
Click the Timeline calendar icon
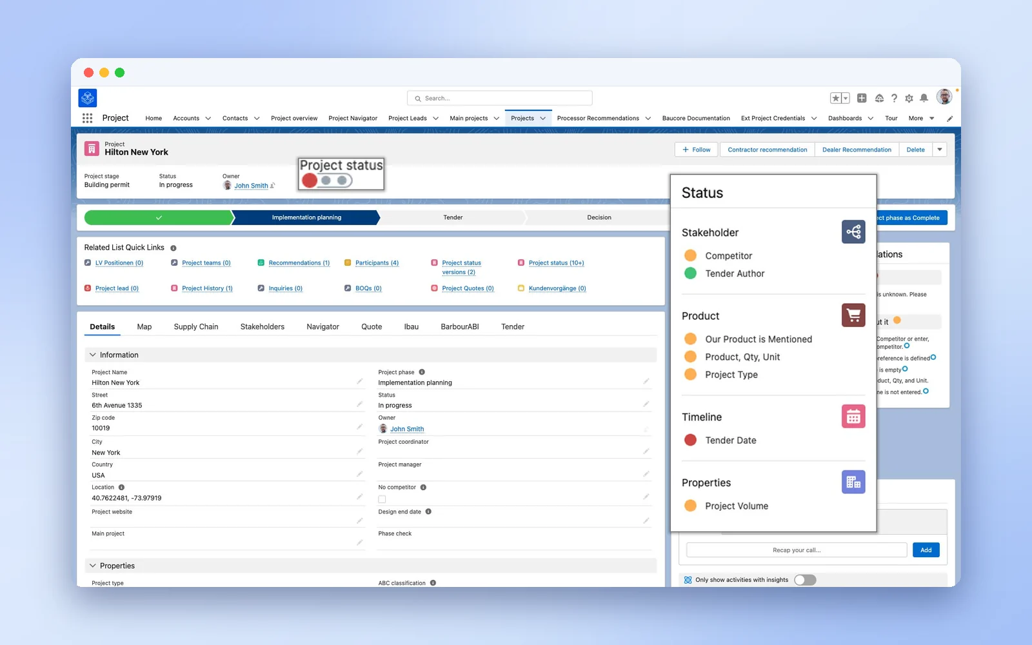pos(853,417)
